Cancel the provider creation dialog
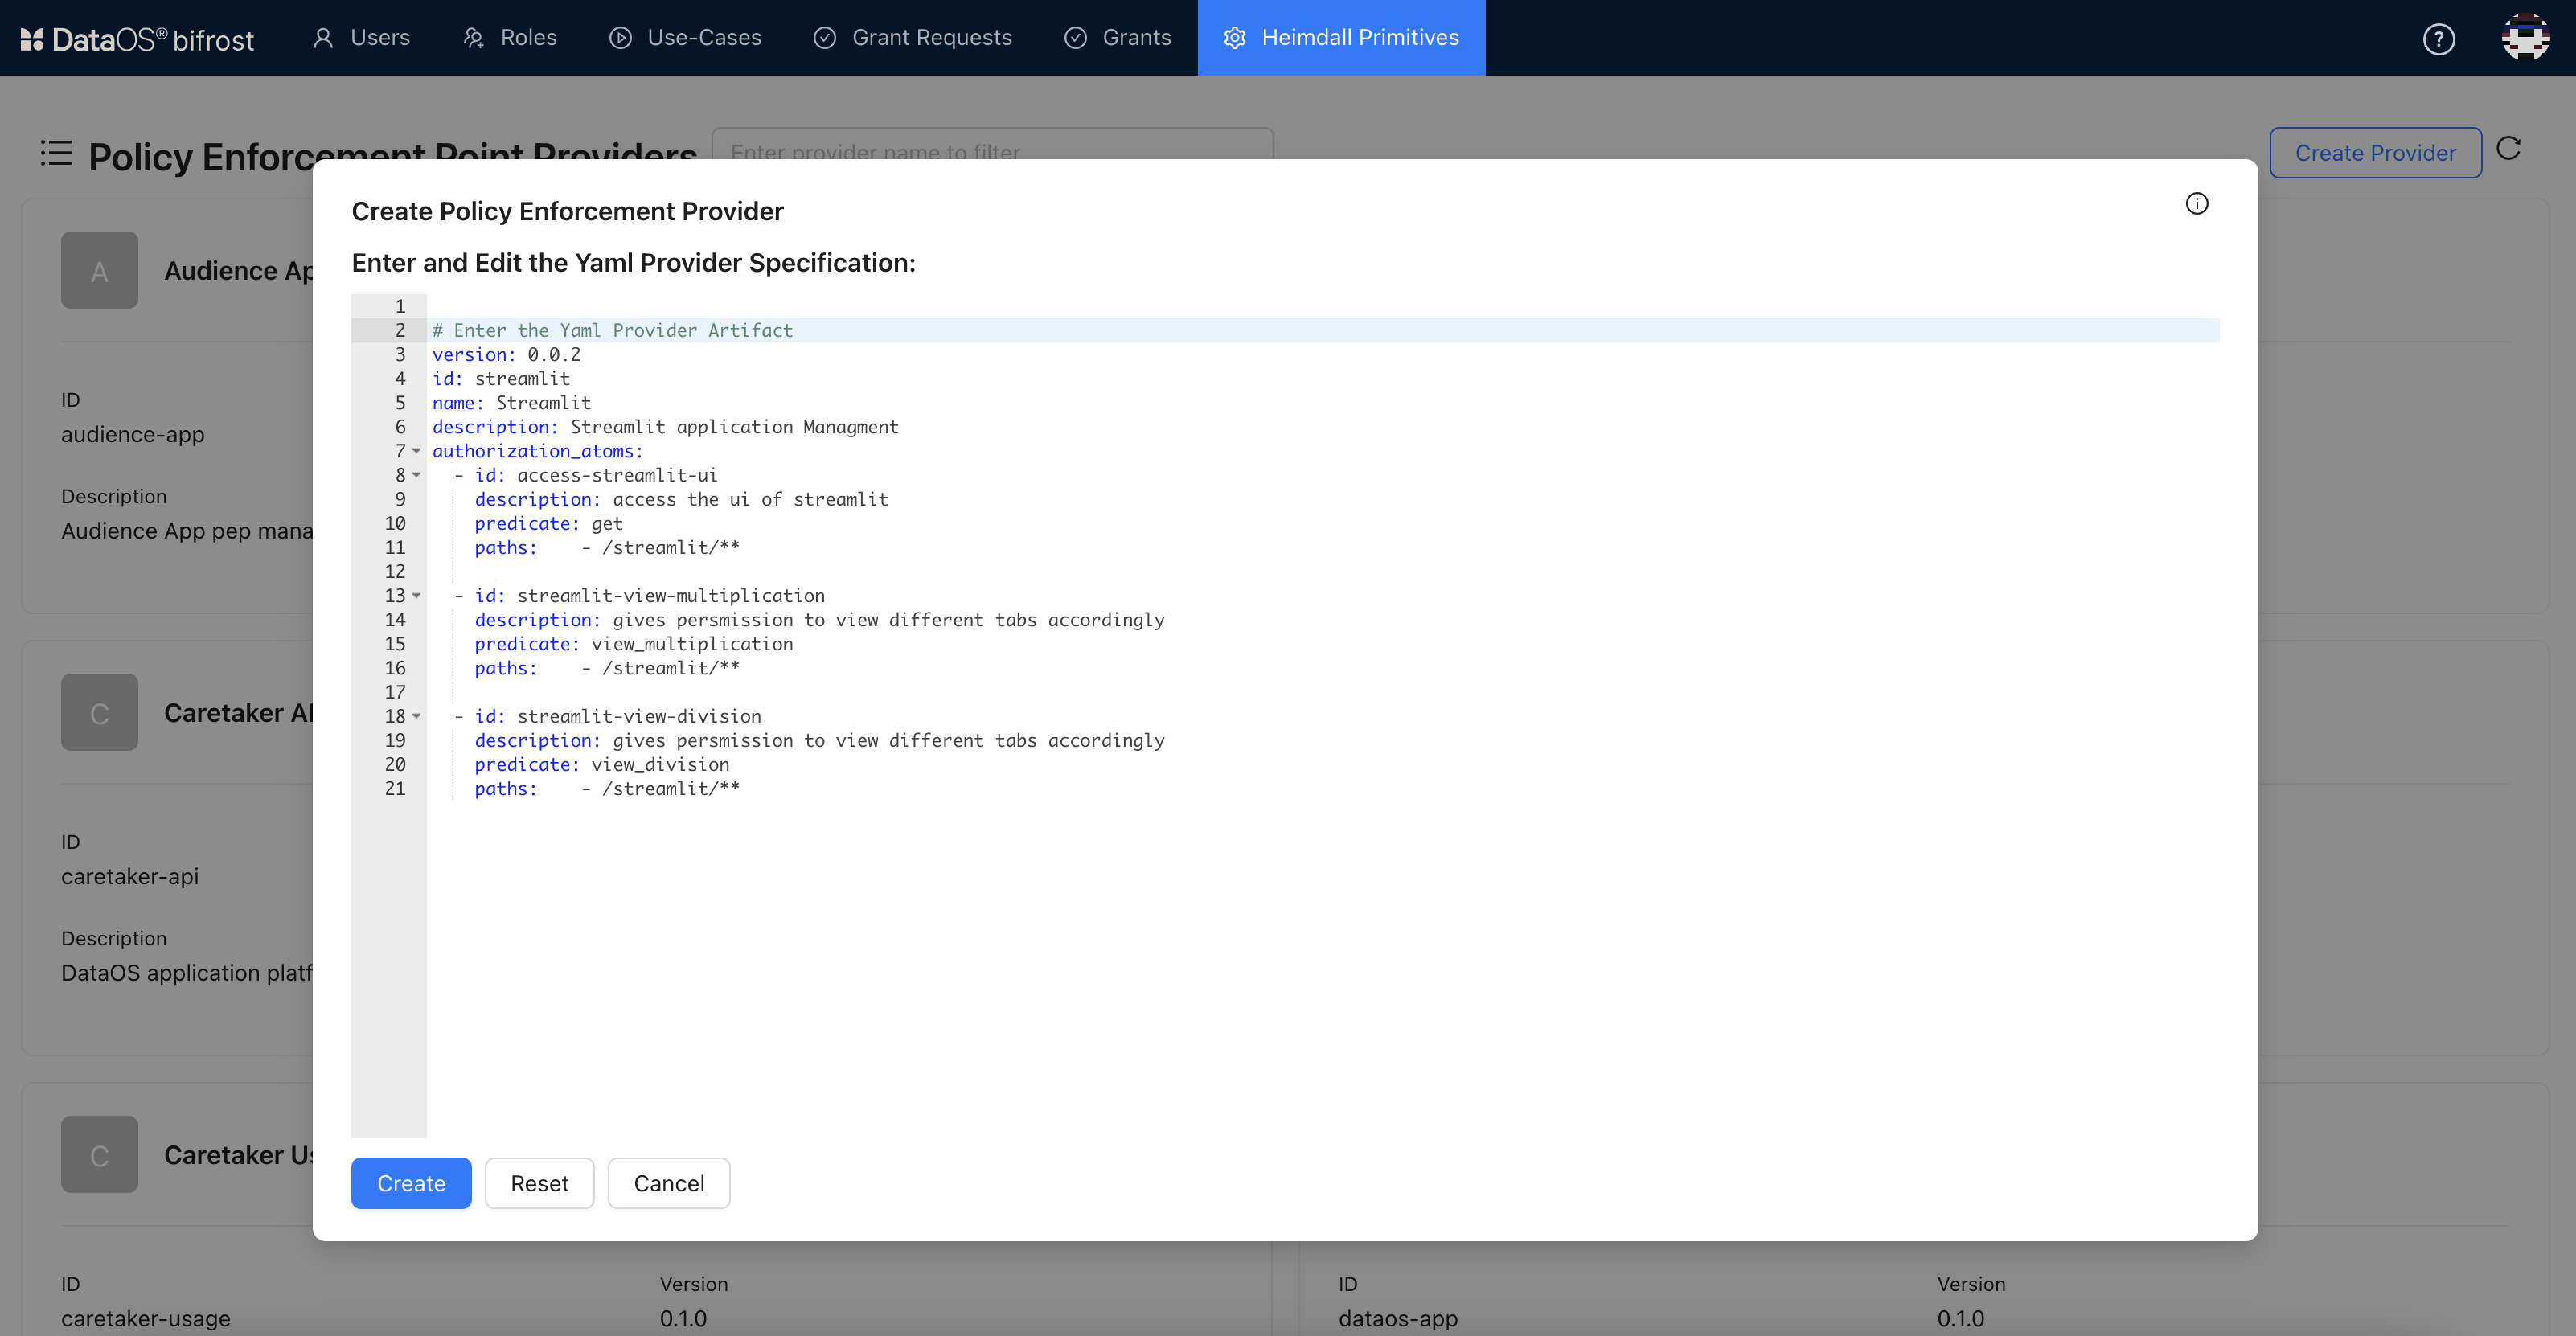The width and height of the screenshot is (2576, 1336). (x=669, y=1183)
